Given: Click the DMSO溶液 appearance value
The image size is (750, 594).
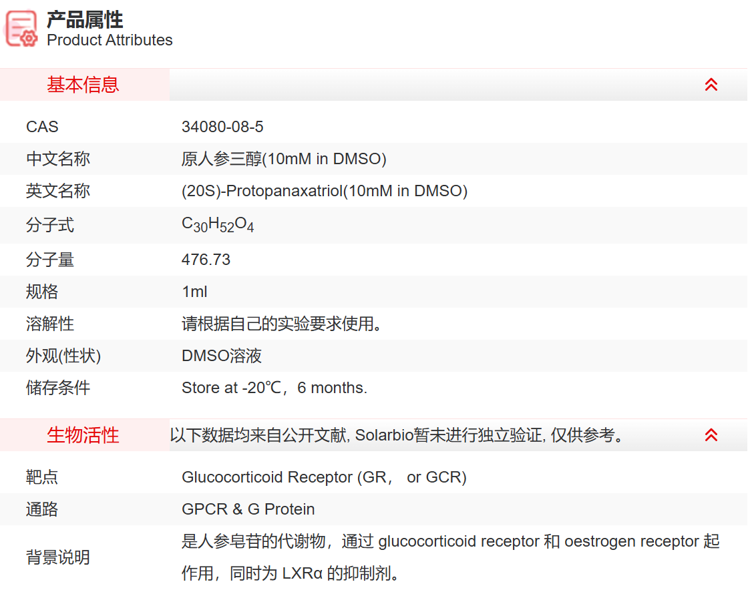Looking at the screenshot, I should click(222, 356).
